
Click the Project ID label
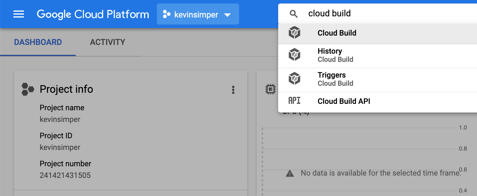tap(56, 136)
